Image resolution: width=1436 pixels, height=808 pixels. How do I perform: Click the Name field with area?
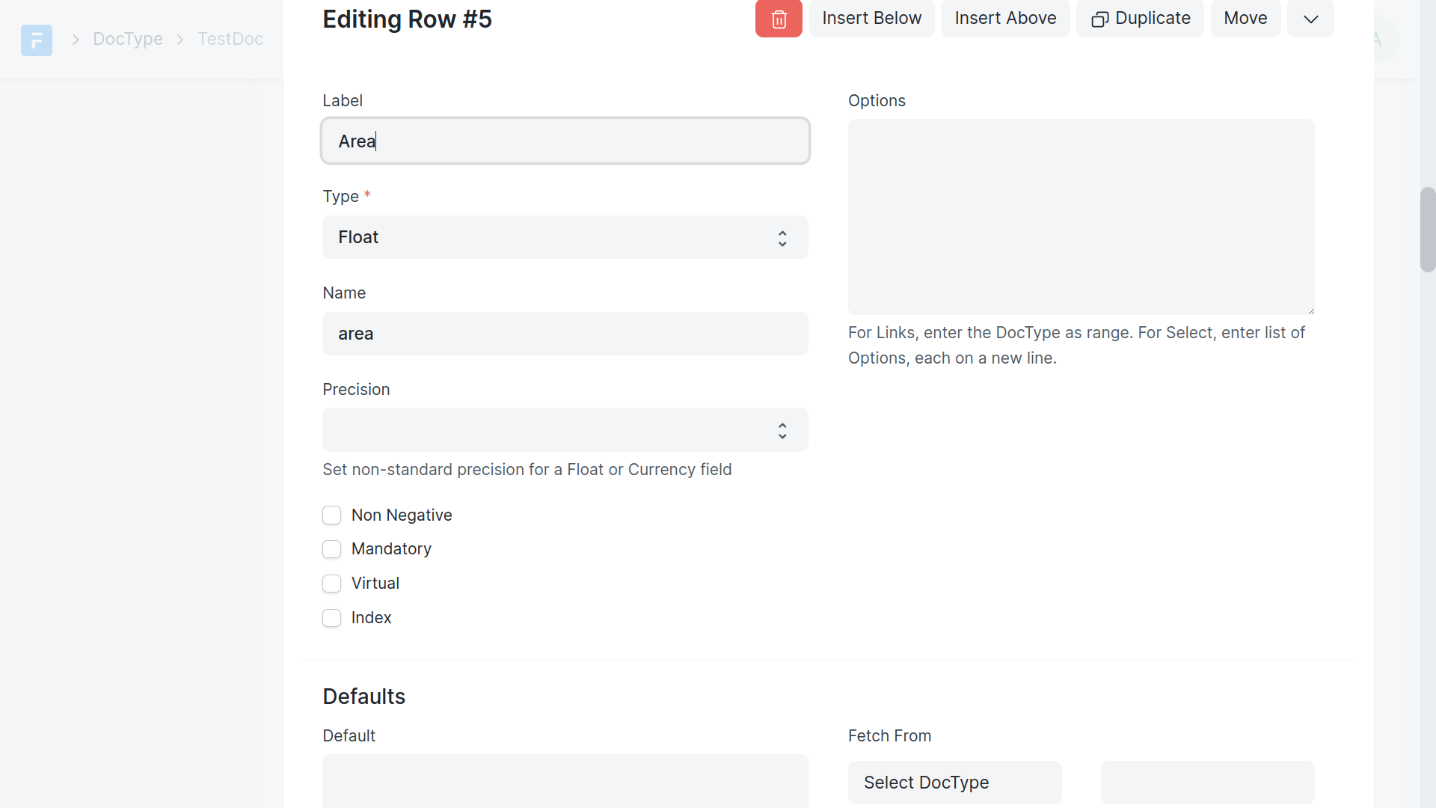tap(565, 334)
